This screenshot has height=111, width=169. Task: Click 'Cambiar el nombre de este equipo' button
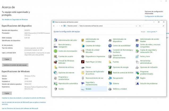(15, 65)
